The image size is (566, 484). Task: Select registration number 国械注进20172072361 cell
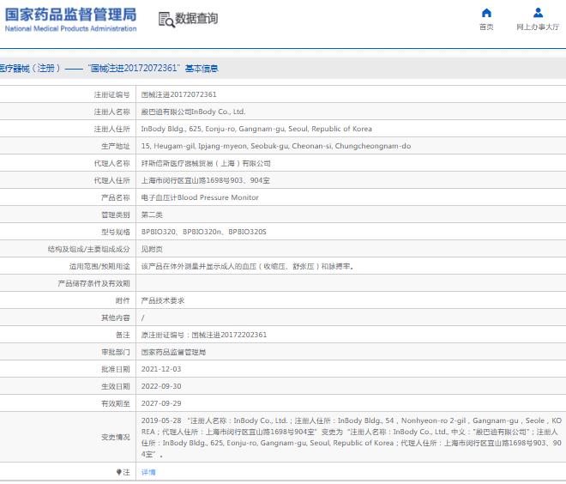pos(178,94)
